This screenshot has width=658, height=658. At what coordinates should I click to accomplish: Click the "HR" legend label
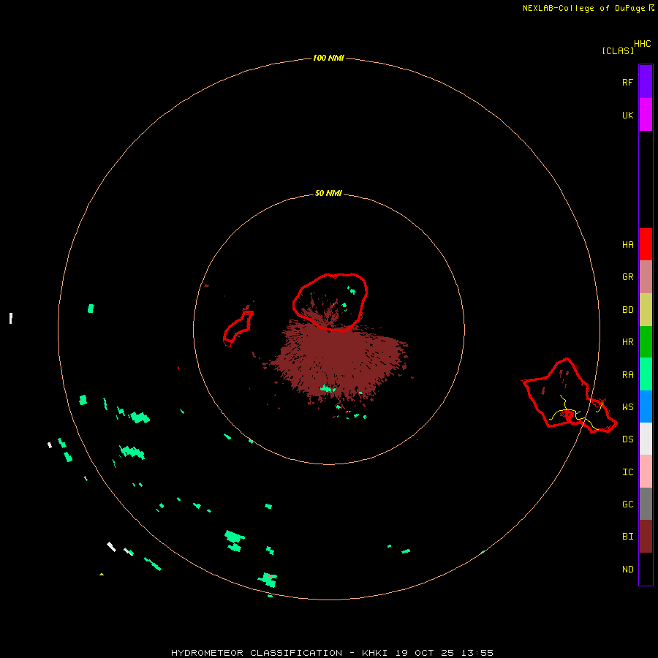pyautogui.click(x=627, y=342)
